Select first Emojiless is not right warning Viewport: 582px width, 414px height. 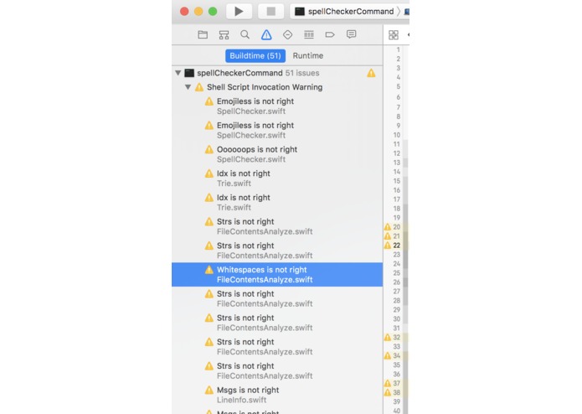(277, 106)
